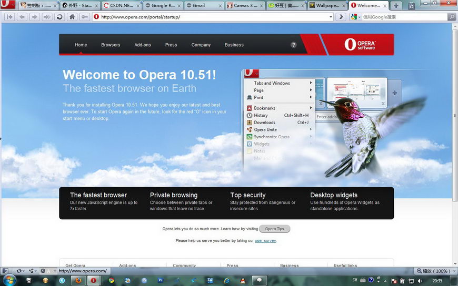Go to the home page
This screenshot has width=458, height=286.
[72, 17]
